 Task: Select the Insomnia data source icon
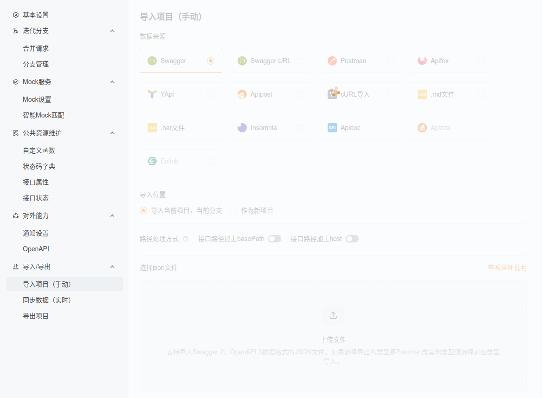[242, 127]
